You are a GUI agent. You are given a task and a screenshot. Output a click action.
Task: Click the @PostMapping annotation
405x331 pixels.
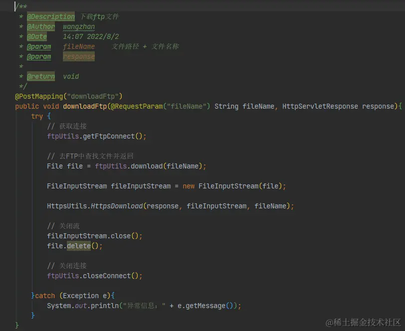pyautogui.click(x=39, y=96)
